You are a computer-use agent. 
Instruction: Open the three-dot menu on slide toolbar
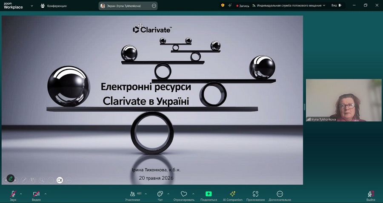coord(69,180)
